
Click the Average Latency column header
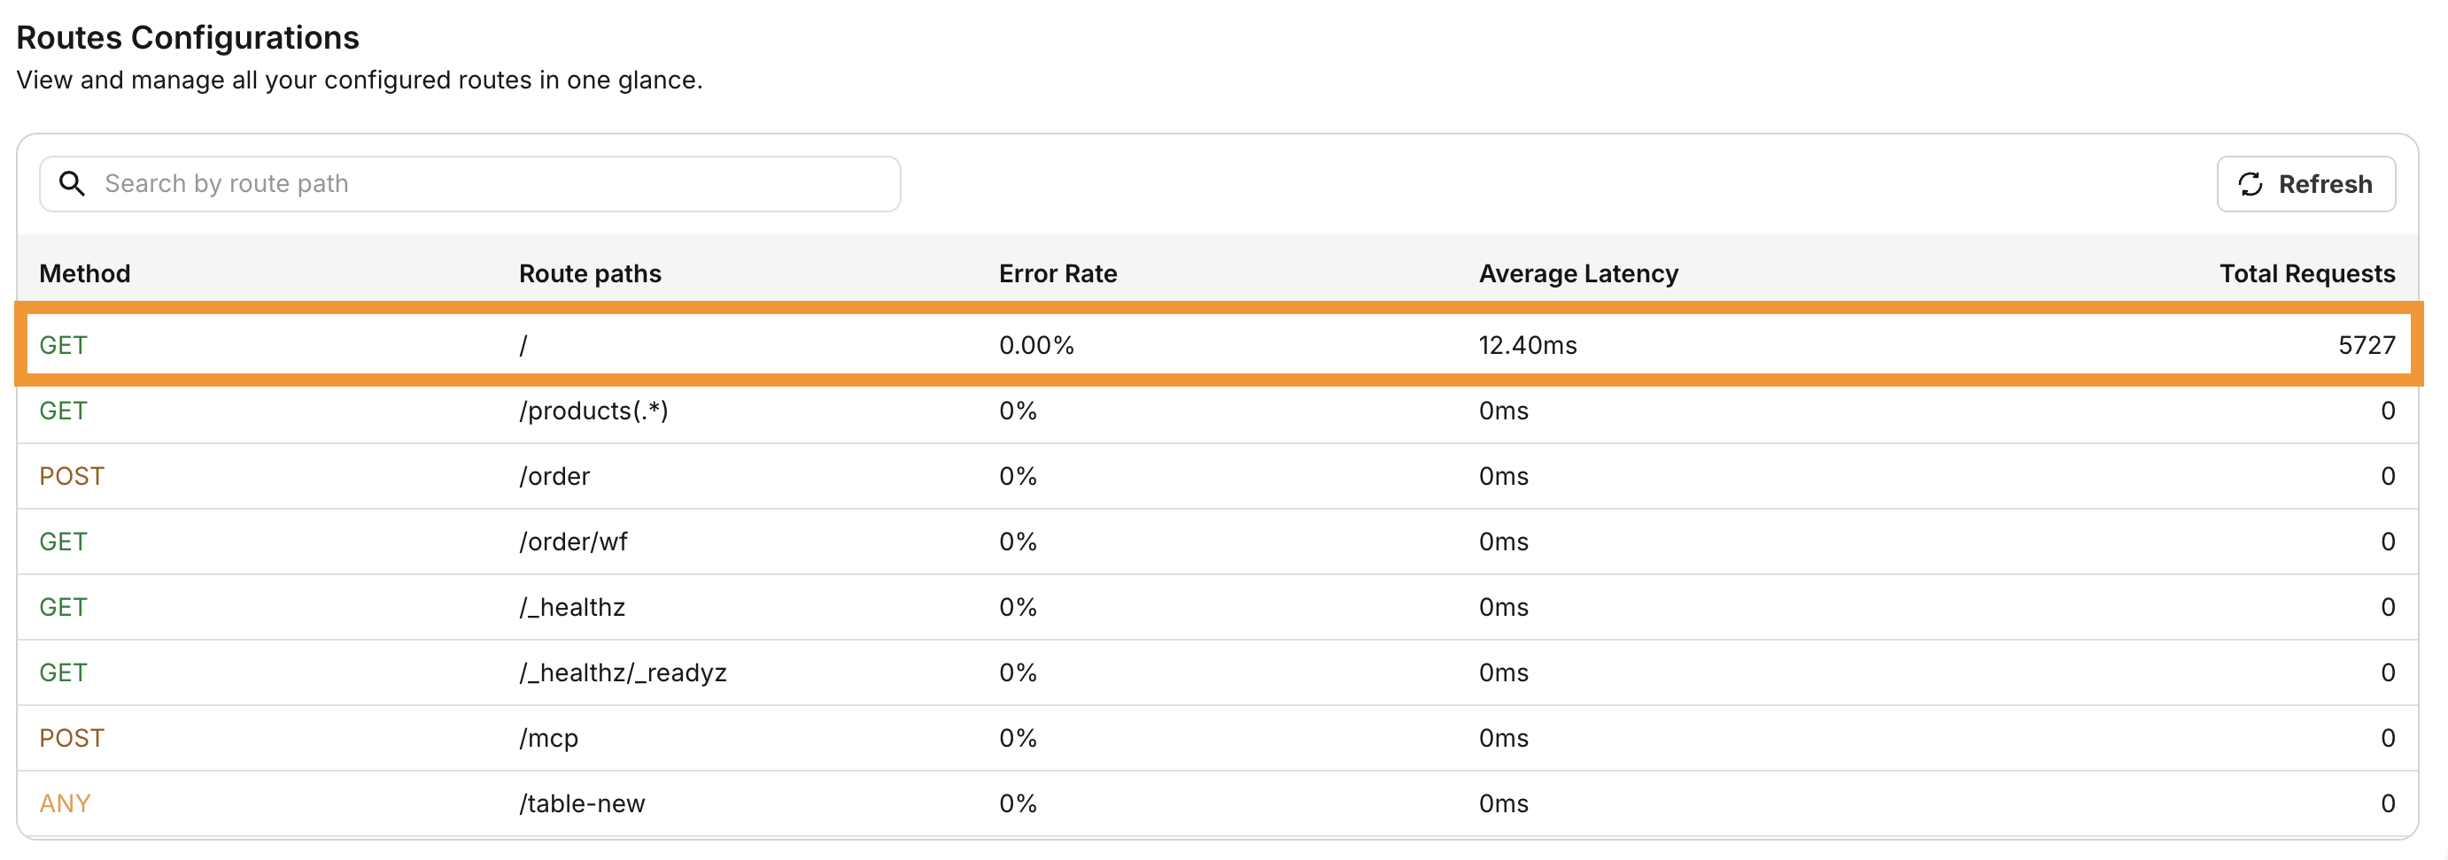click(1578, 273)
